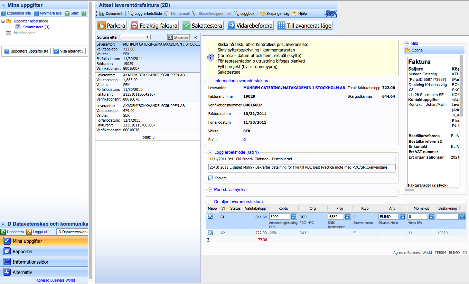Click the Parkera hand icon button
The image size is (469, 284).
point(112,26)
